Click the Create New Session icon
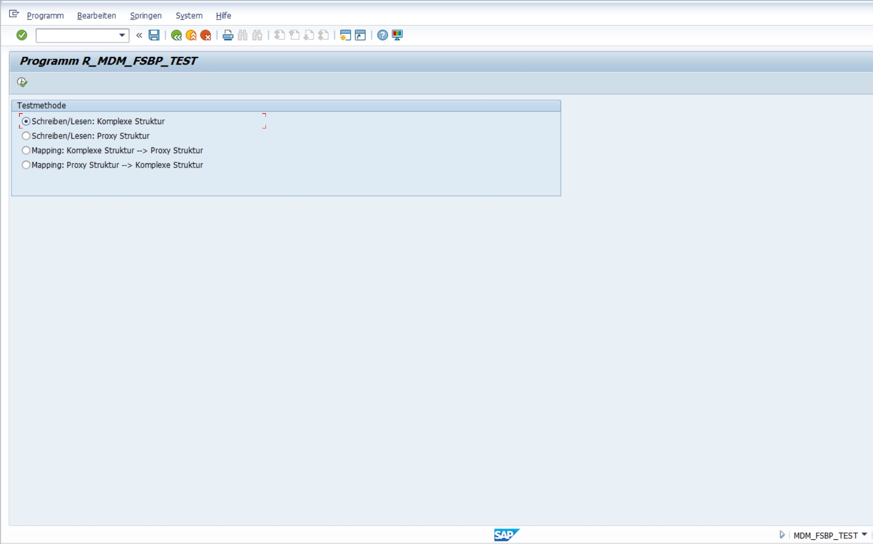This screenshot has width=873, height=544. (x=345, y=35)
